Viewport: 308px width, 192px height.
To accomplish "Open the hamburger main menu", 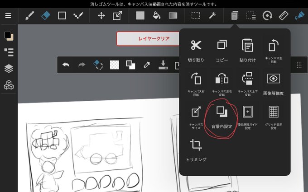I will (8, 15).
